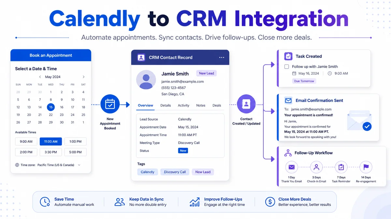Go to previous month in calendar

point(40,77)
